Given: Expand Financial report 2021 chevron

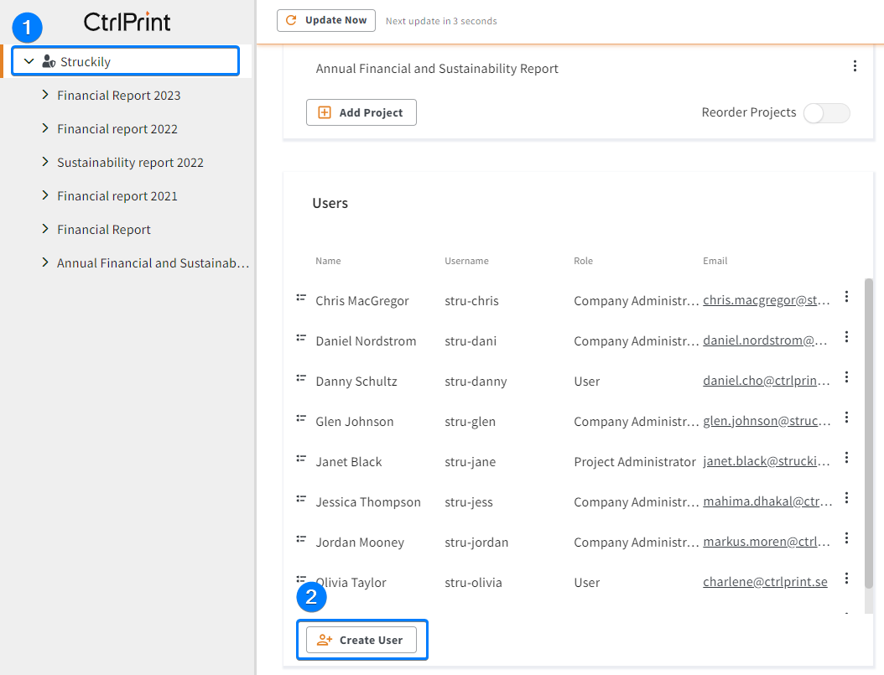Looking at the screenshot, I should (x=45, y=195).
